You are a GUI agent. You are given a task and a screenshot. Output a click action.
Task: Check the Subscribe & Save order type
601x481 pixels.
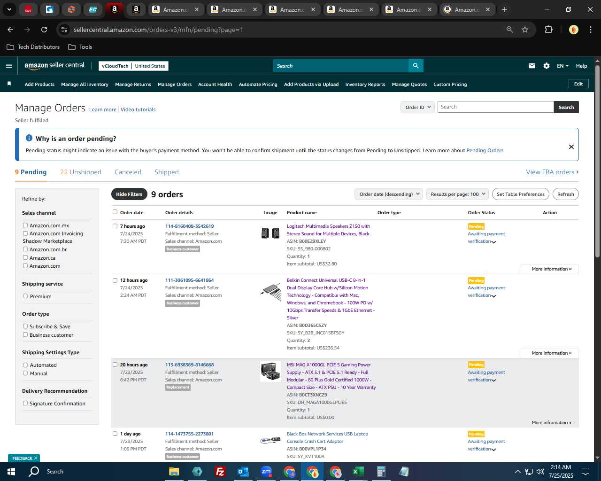25,326
